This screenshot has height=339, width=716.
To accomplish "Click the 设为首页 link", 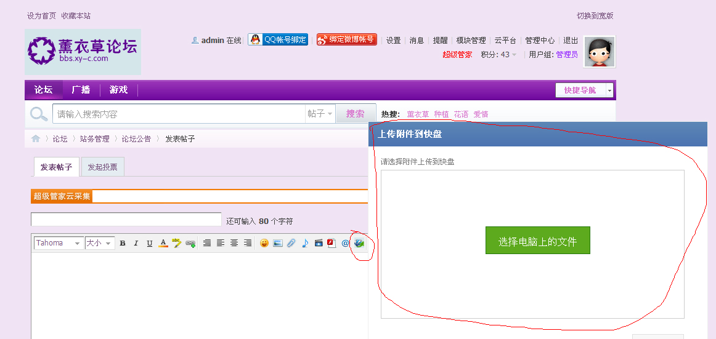I will (41, 15).
